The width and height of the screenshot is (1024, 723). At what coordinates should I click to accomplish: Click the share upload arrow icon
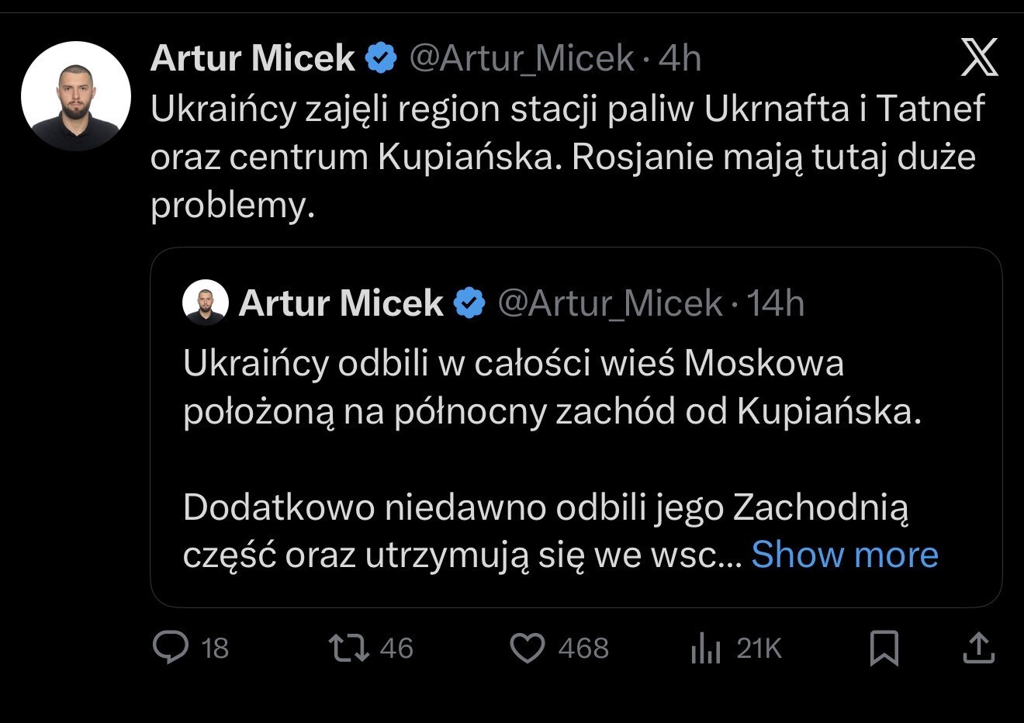coord(978,648)
